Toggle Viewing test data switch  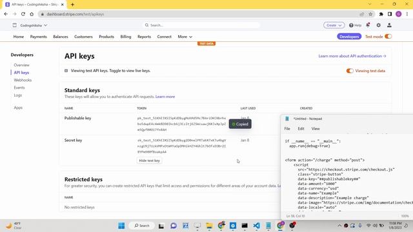(350, 71)
